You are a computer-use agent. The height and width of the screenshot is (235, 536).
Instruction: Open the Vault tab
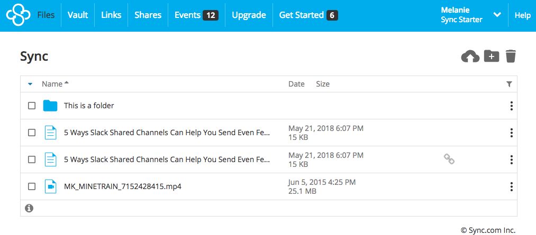click(x=78, y=15)
